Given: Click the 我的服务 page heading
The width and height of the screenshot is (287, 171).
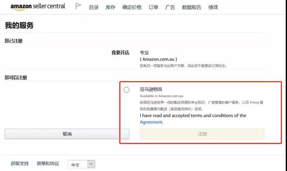Looking at the screenshot, I should (19, 25).
